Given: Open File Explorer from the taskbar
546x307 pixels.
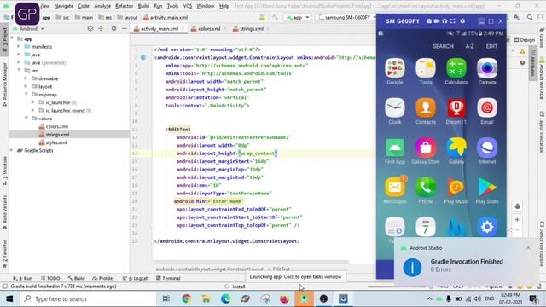Looking at the screenshot, I should pos(206,298).
